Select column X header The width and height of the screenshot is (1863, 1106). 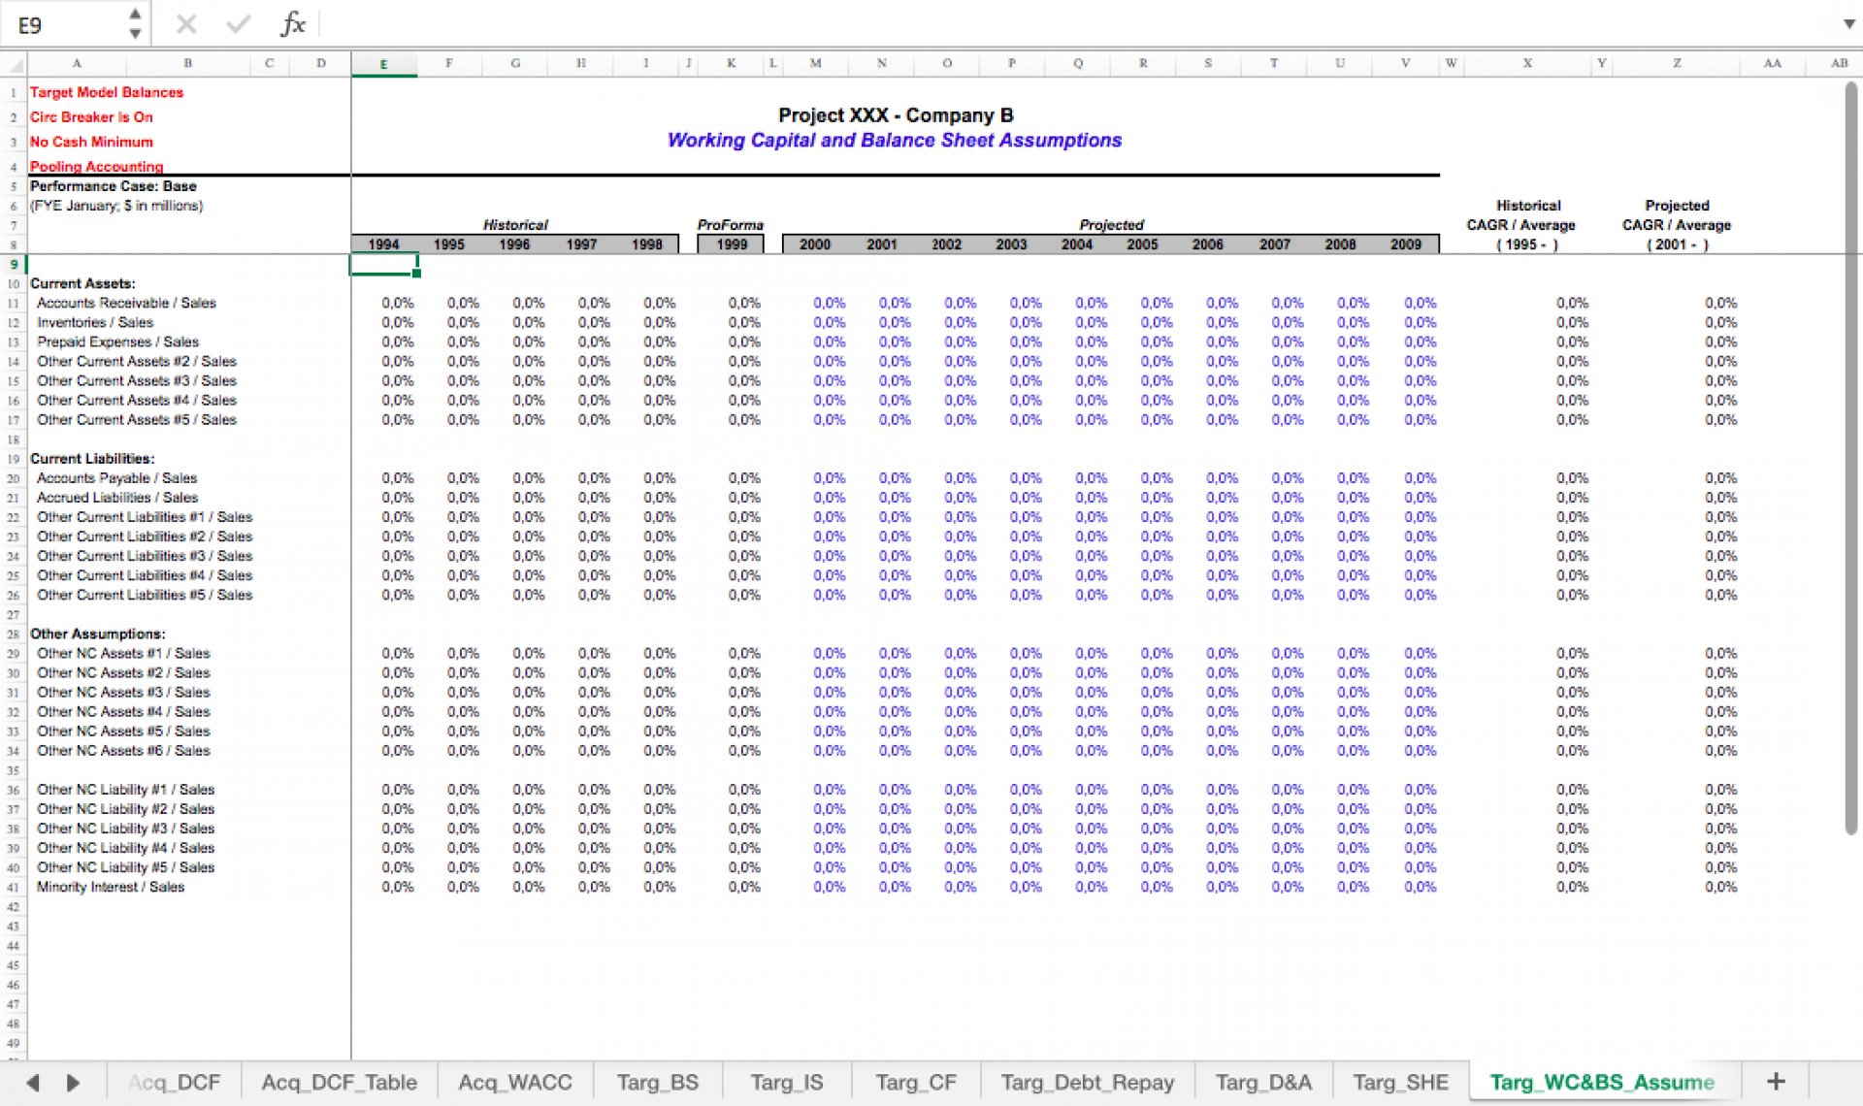coord(1527,64)
